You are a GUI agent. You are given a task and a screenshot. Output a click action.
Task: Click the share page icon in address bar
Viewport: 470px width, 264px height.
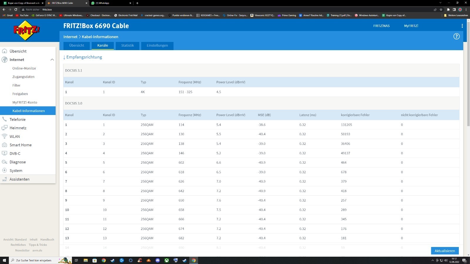[x=435, y=9]
